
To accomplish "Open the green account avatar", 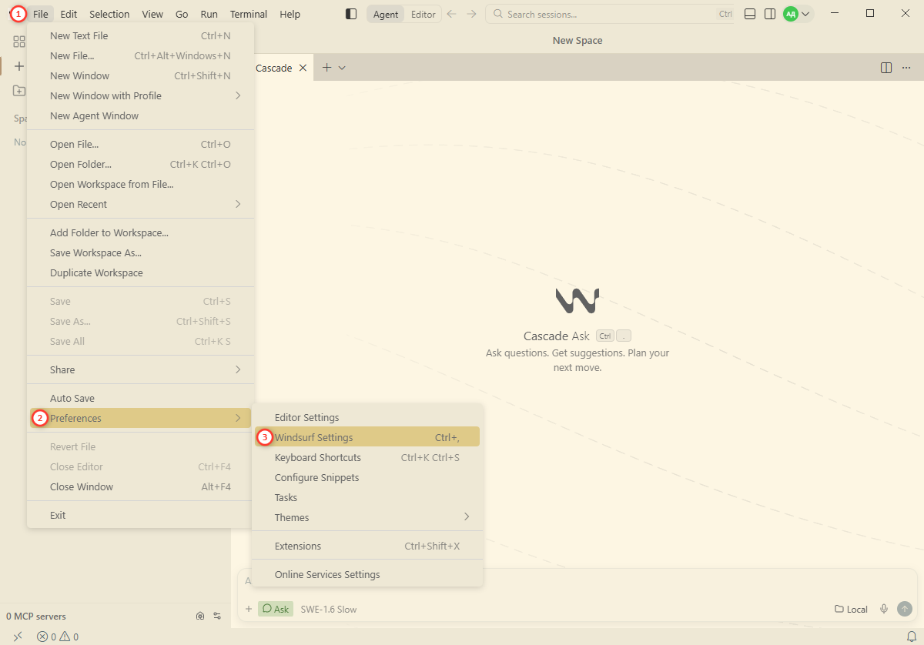I will coord(791,14).
